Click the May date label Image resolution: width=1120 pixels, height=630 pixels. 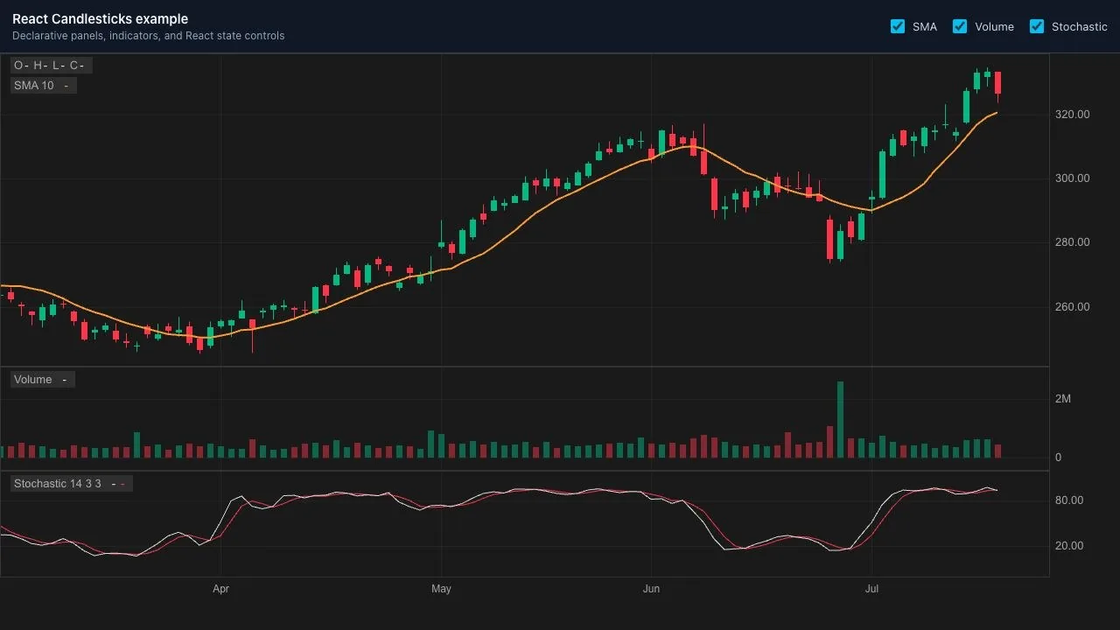(x=441, y=589)
